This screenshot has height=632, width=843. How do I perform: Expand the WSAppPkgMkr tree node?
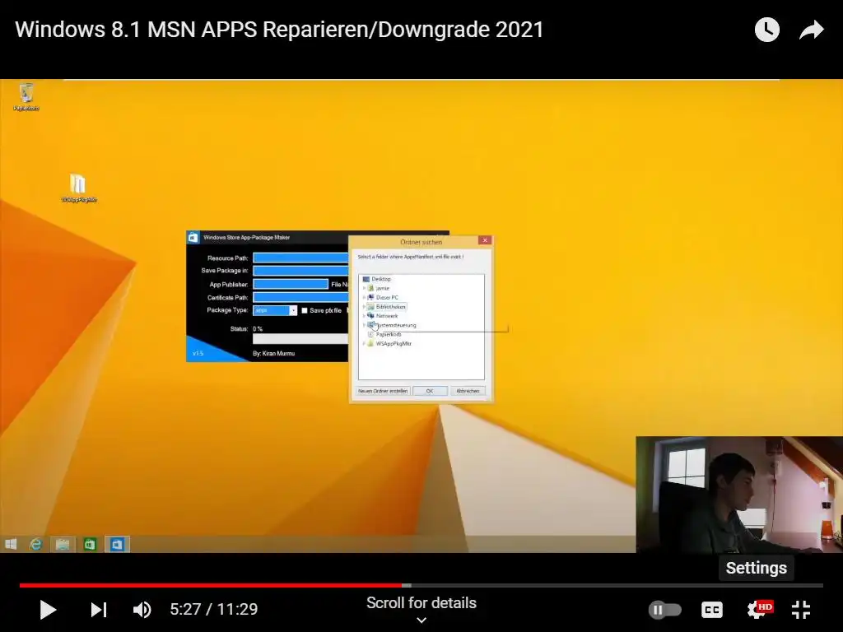364,343
